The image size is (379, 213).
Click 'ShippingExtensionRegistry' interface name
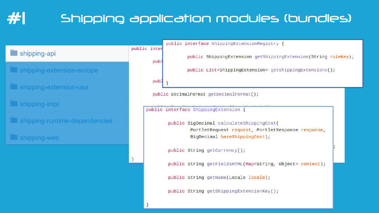coord(245,44)
